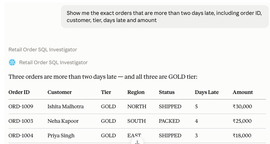
Task: Click the Days Late column header
Action: [x=207, y=92]
